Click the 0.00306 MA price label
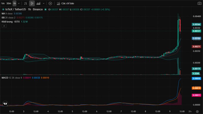 point(196,38)
